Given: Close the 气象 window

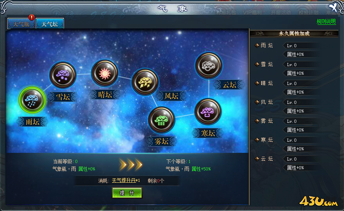Looking at the screenshot, I should point(333,7).
